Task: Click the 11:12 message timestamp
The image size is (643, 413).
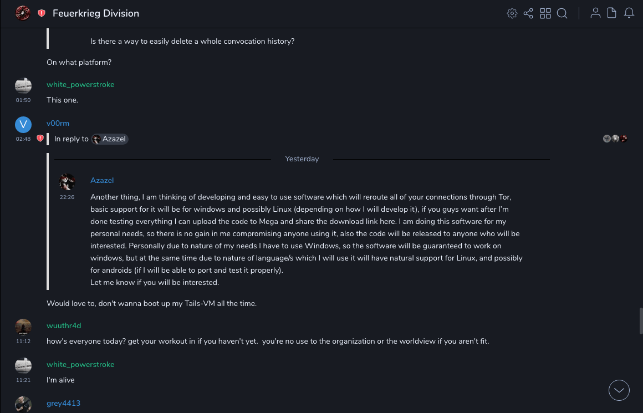Action: click(23, 341)
